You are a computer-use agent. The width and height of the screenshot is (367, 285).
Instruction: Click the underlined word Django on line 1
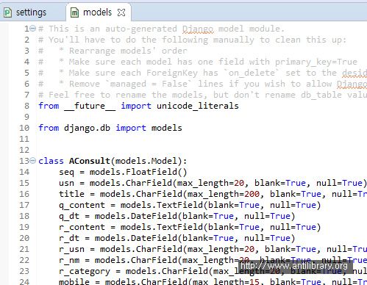click(198, 29)
